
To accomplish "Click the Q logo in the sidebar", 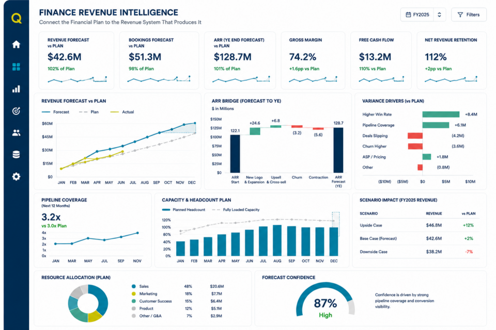I will [17, 18].
